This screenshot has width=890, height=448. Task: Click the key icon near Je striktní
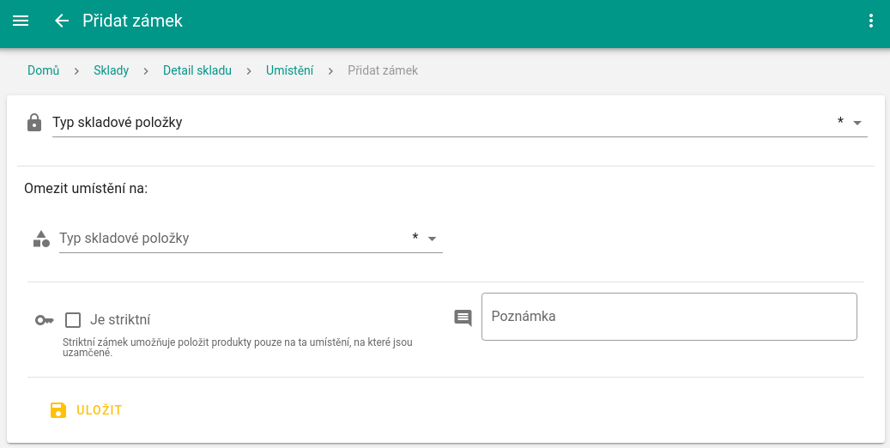click(44, 320)
